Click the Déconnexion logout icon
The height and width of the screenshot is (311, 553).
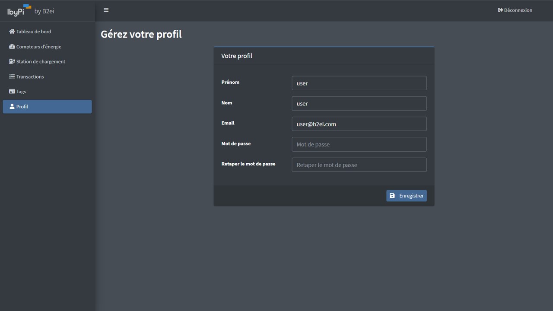point(500,10)
